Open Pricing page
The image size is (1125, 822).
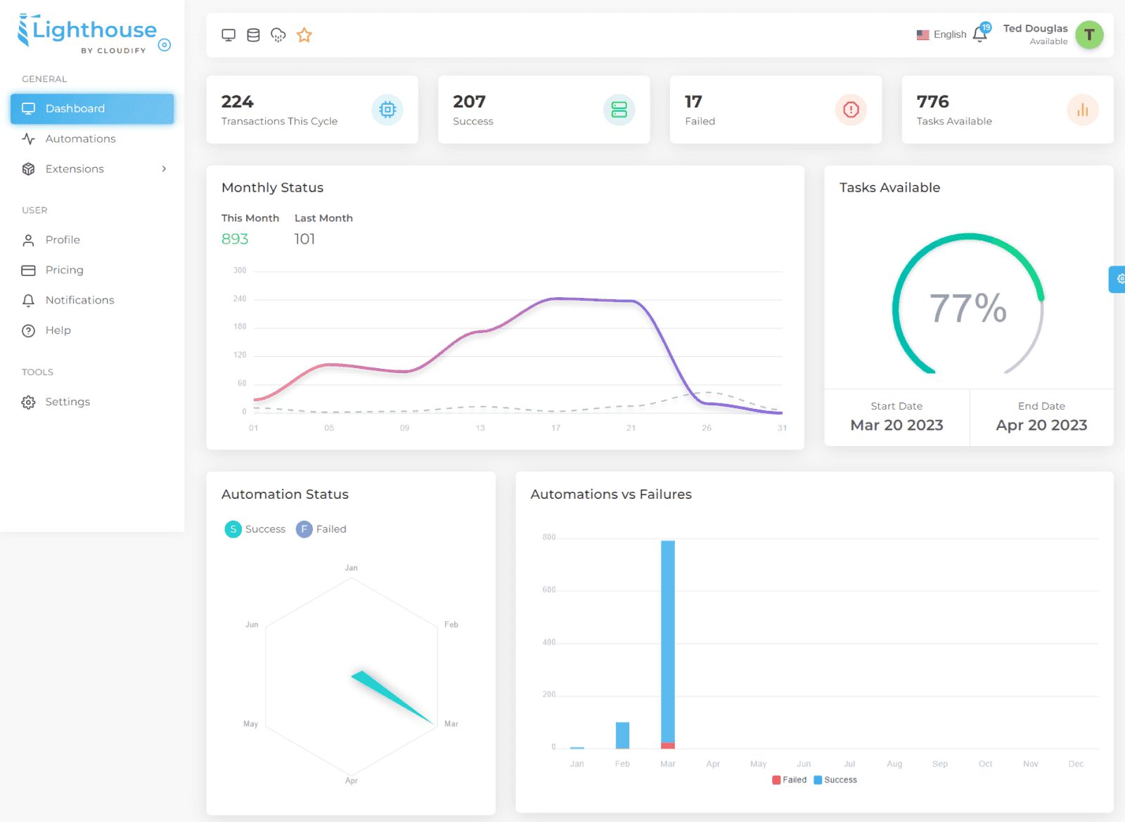(x=92, y=270)
